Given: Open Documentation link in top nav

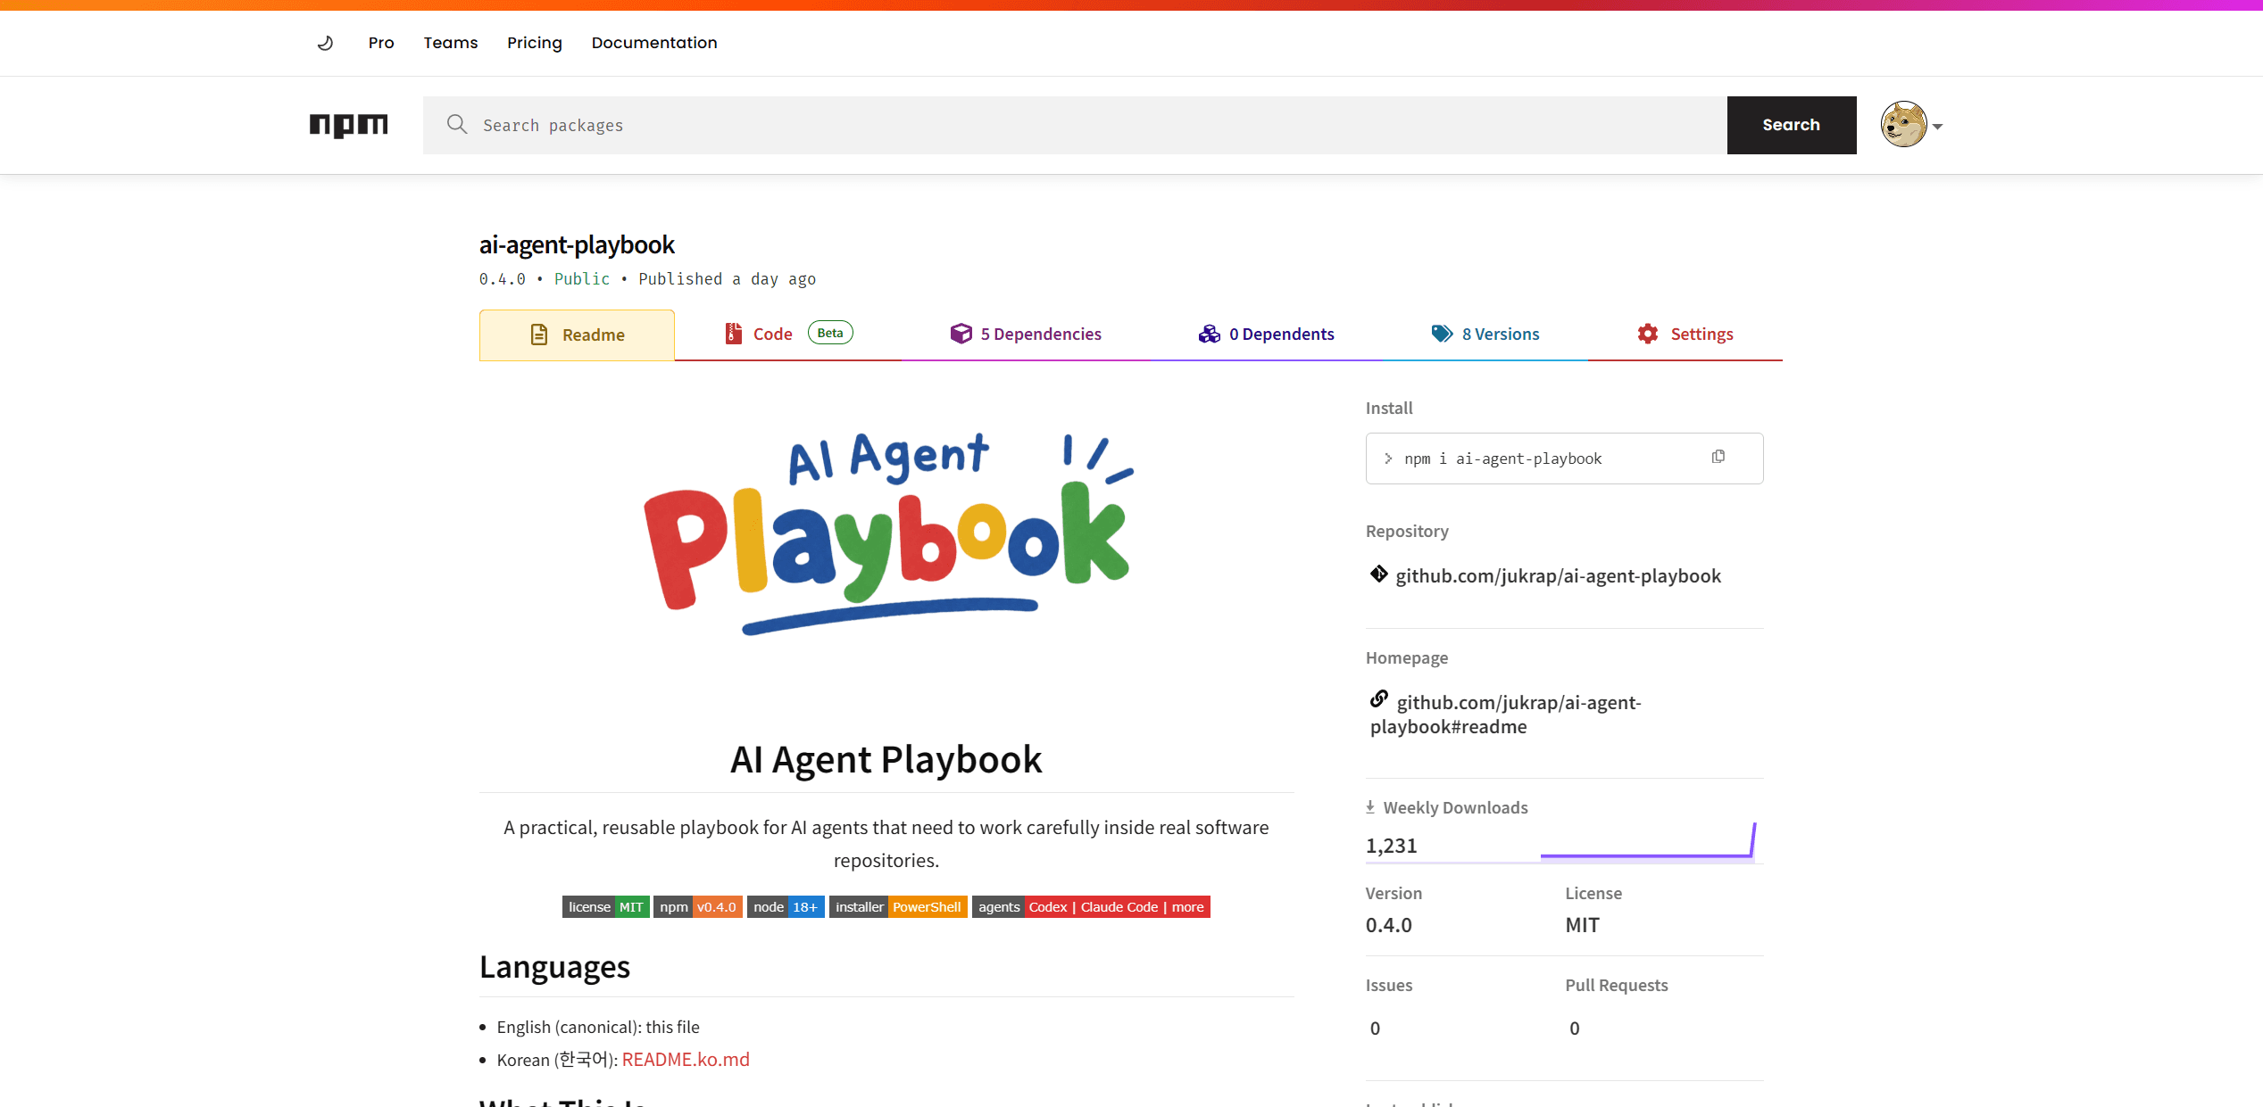Looking at the screenshot, I should click(654, 43).
